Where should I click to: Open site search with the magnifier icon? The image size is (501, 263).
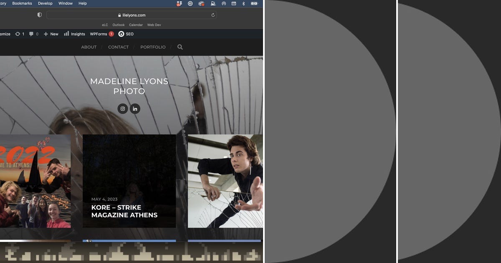click(180, 47)
